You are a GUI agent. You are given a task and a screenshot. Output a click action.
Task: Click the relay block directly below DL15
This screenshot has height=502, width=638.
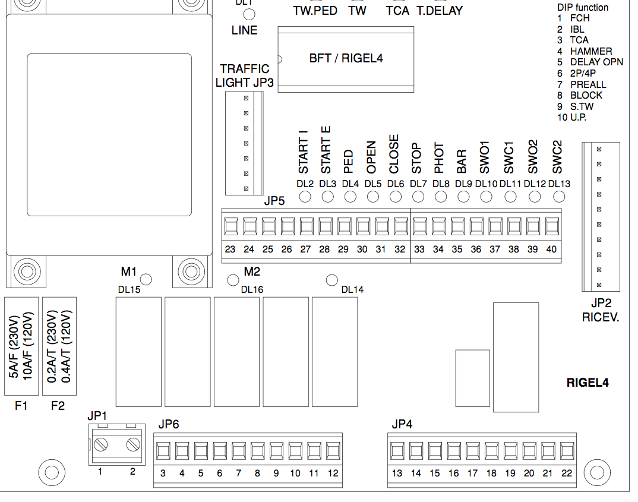click(139, 352)
